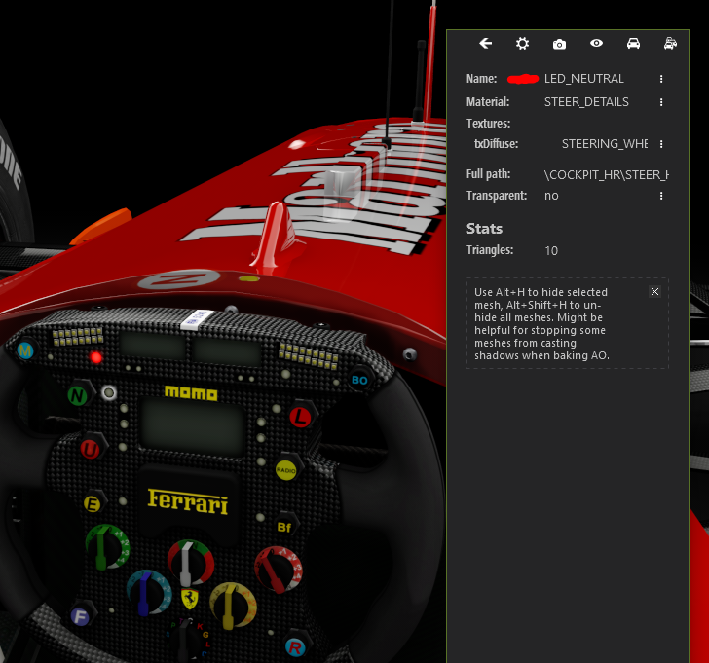The image size is (709, 663).
Task: Click the green rotary dial on wheel
Action: (x=107, y=547)
